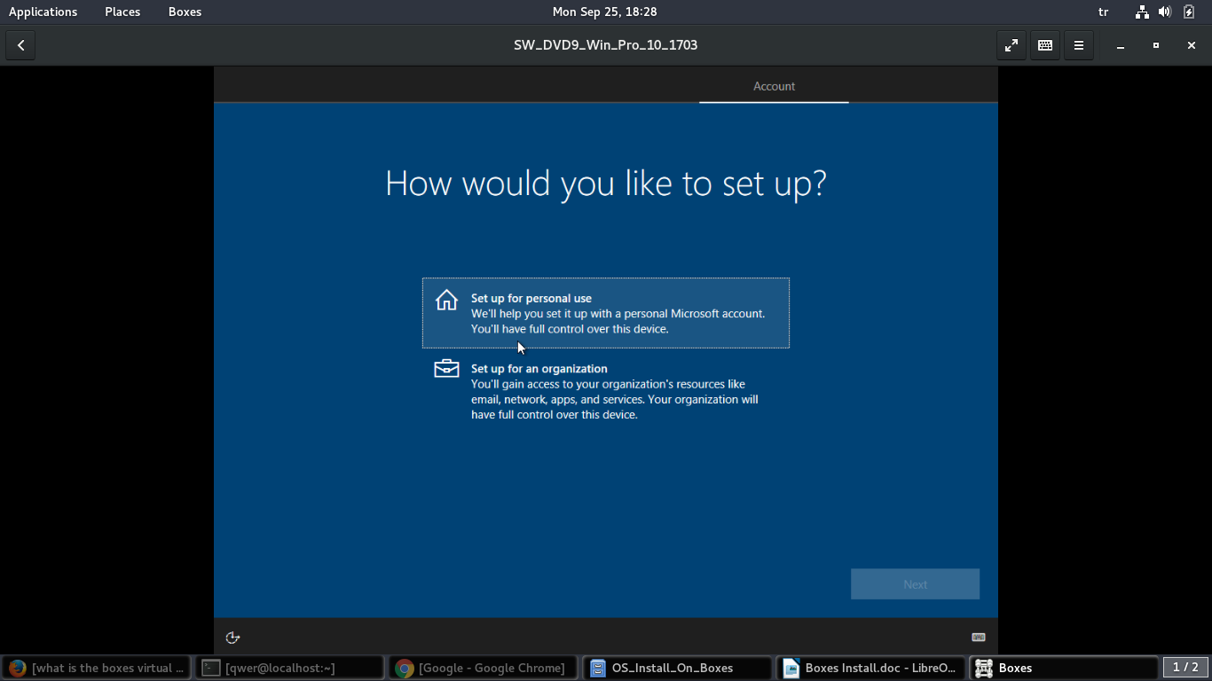Switch to Google Chrome taskbar window
The image size is (1212, 681).
point(484,668)
